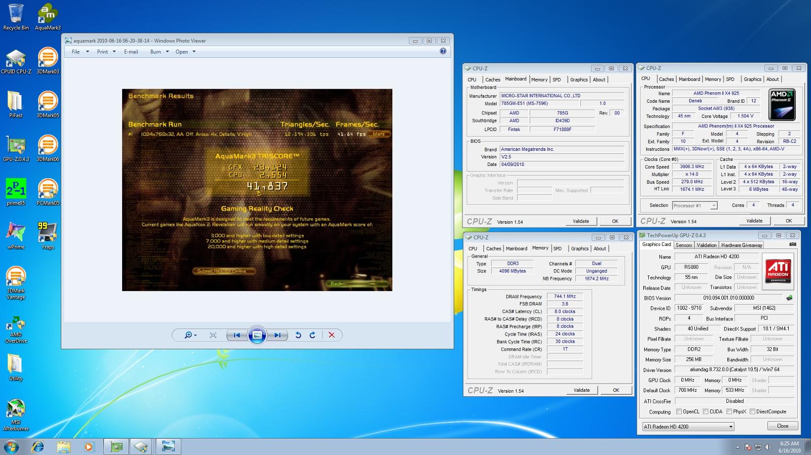Open 3DMark03 desktop shortcut
This screenshot has width=811, height=455.
[48, 61]
